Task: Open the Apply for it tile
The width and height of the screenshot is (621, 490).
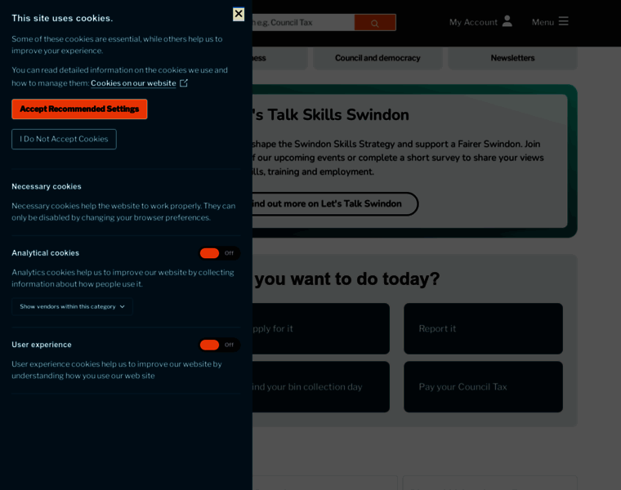Action: click(321, 328)
